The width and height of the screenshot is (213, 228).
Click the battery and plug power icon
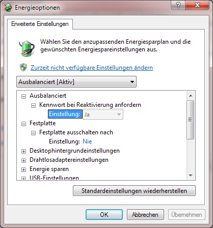(26, 48)
